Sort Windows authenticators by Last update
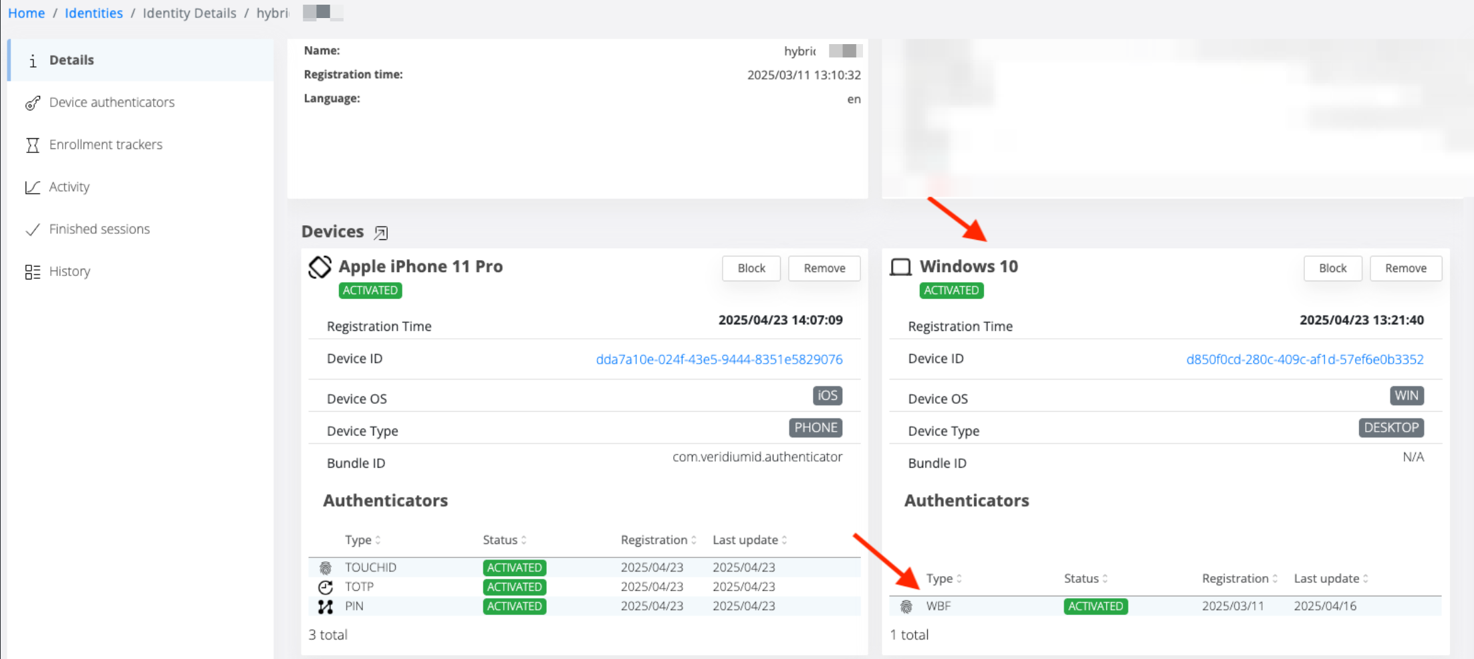The image size is (1474, 659). [x=1331, y=579]
